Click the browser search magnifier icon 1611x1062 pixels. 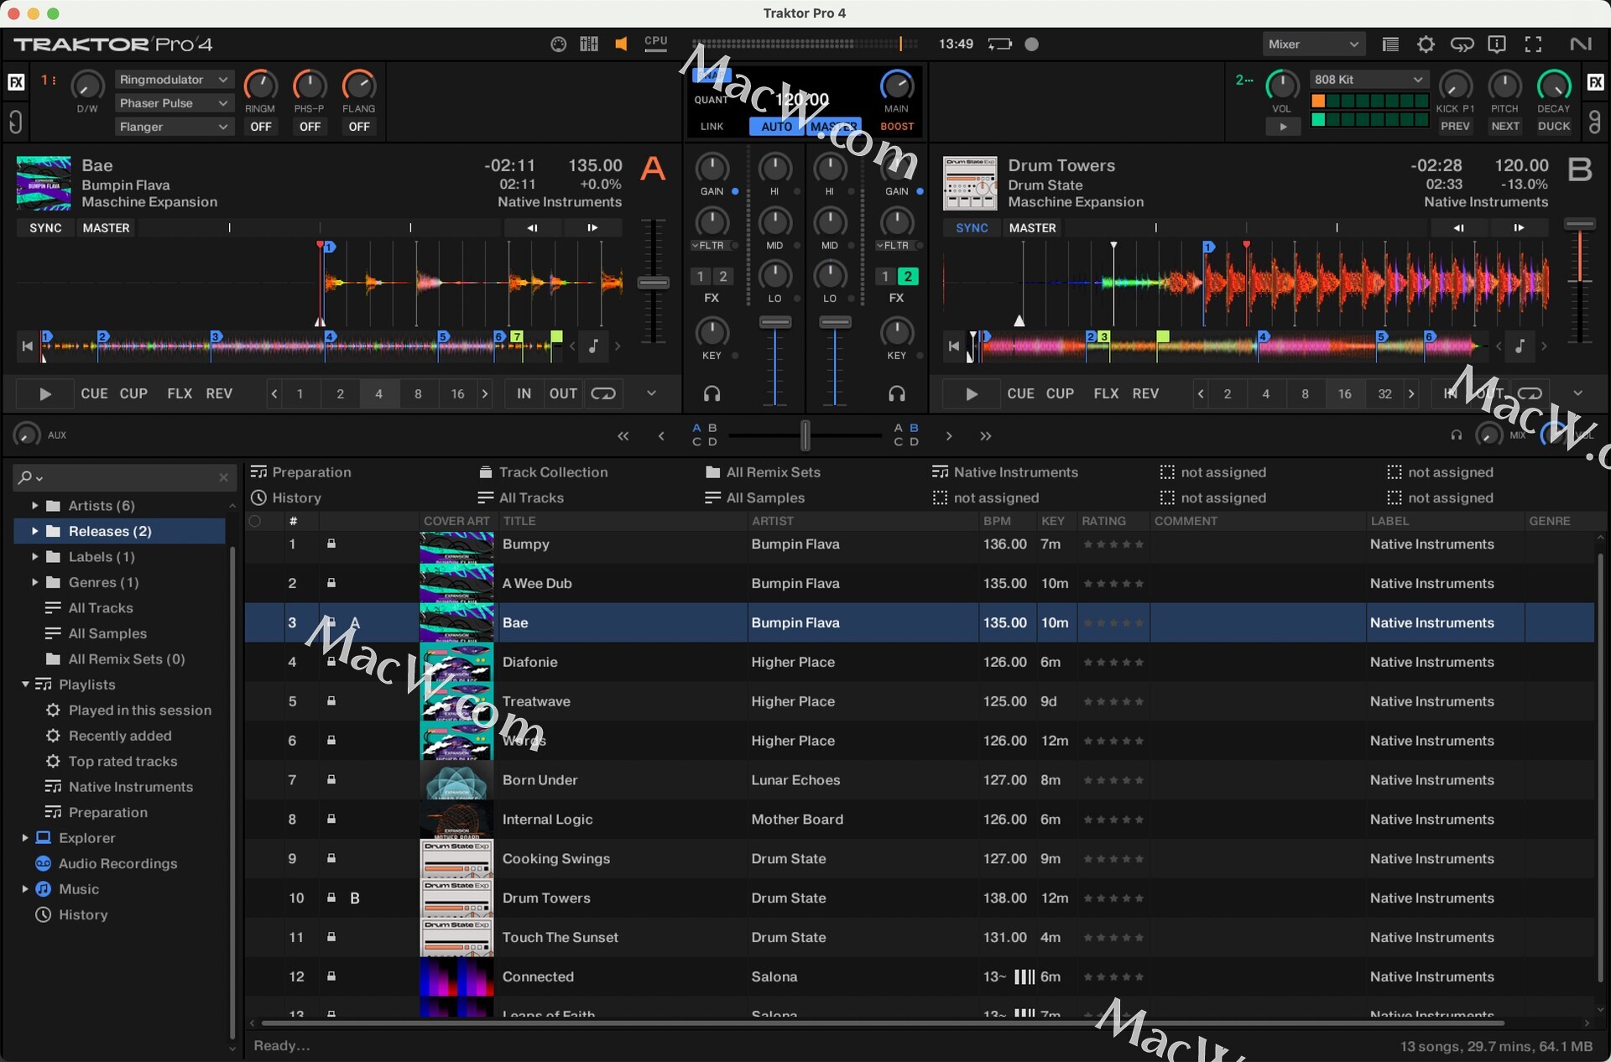pos(25,477)
